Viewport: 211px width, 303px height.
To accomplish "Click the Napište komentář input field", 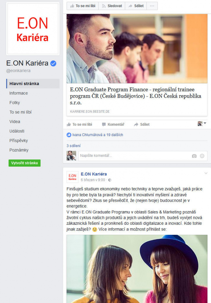I will click(x=143, y=156).
